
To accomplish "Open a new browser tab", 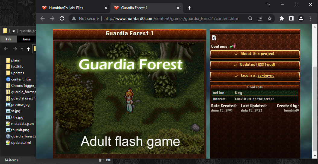I will (x=189, y=8).
